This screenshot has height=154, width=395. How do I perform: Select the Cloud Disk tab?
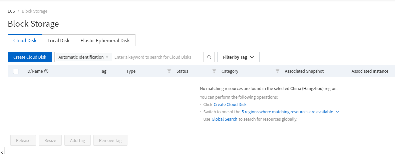25,40
